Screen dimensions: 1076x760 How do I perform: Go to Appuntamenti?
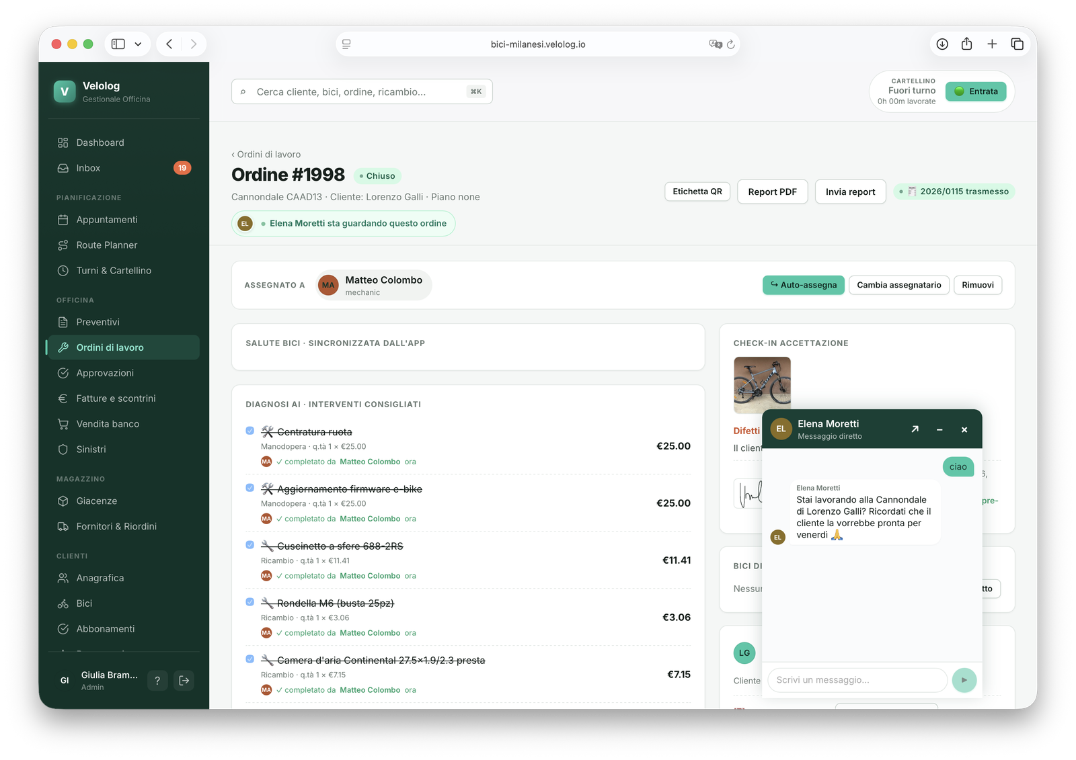(x=124, y=220)
